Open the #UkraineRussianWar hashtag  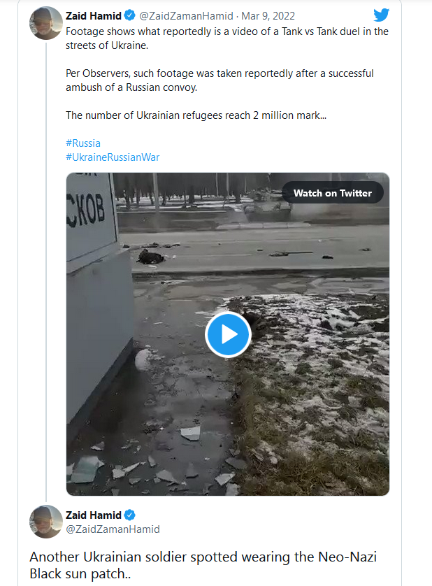pos(113,157)
